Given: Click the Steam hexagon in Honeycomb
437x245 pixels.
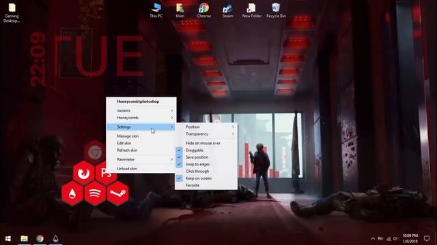Looking at the screenshot, I should click(x=118, y=193).
